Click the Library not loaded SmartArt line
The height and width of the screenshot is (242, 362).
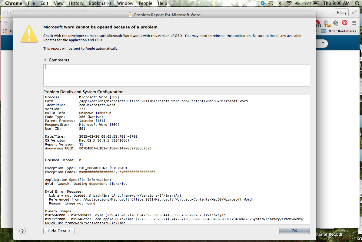coord(115,195)
